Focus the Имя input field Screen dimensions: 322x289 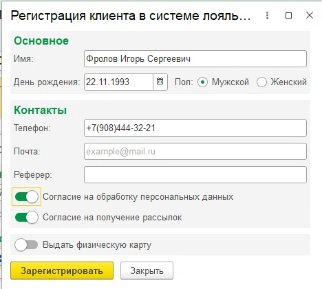point(195,59)
